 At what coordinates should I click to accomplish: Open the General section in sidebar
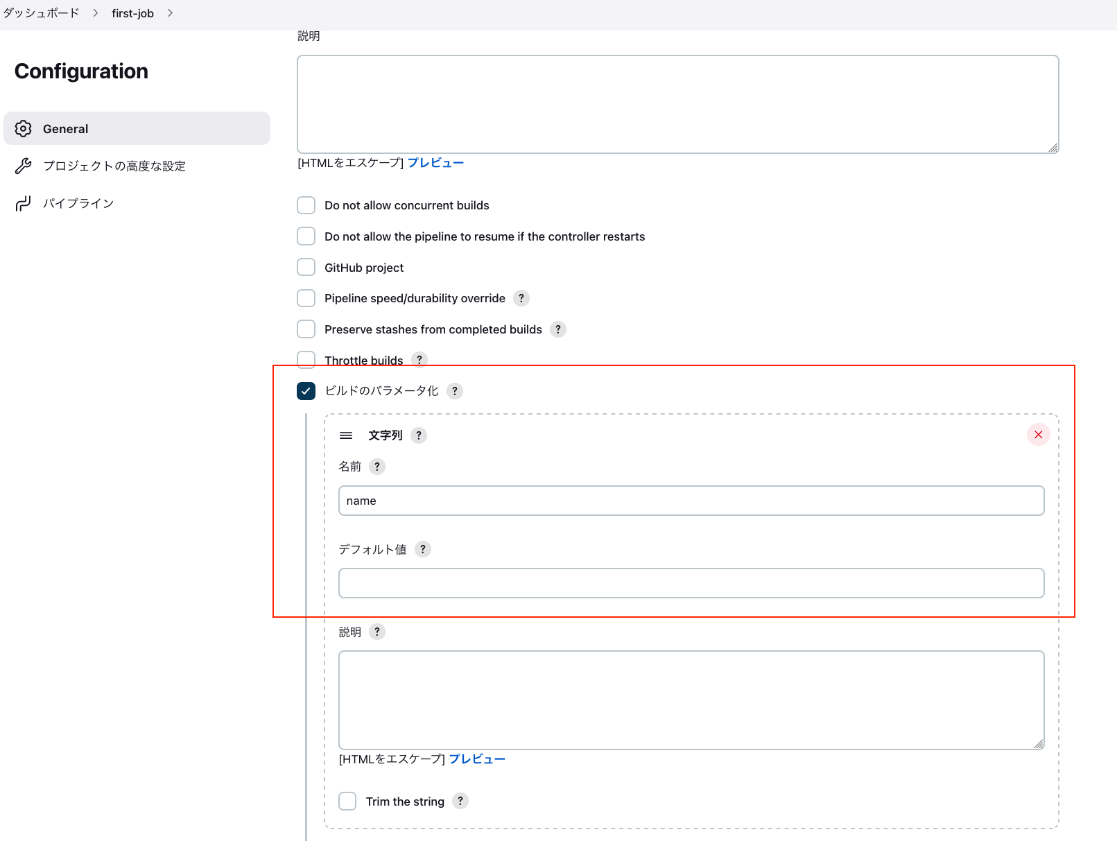click(137, 128)
